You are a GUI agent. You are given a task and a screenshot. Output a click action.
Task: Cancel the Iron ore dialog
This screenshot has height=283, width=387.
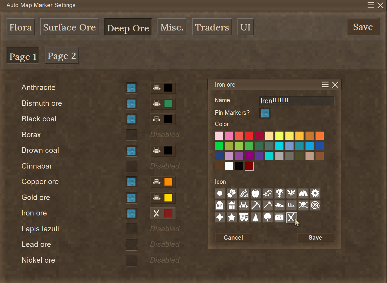(x=233, y=238)
